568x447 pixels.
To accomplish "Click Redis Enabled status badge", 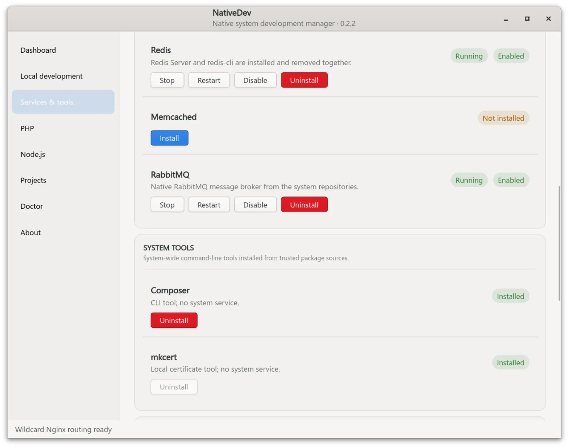I will 511,56.
